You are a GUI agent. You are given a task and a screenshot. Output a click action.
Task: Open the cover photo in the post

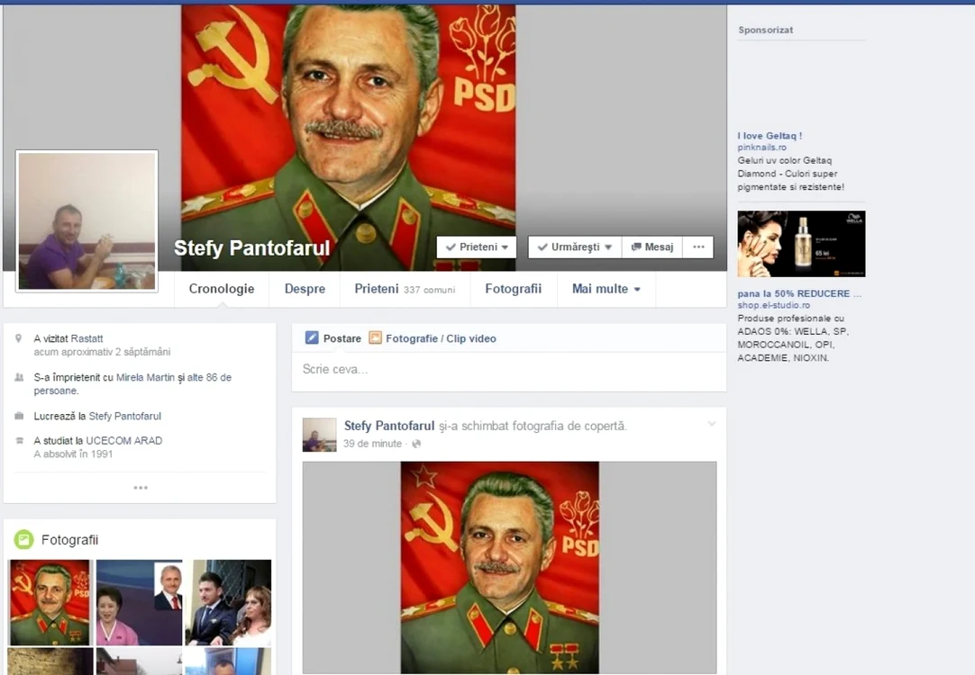click(x=509, y=567)
